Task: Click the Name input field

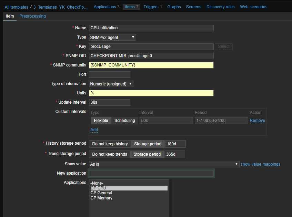Action: click(151, 28)
